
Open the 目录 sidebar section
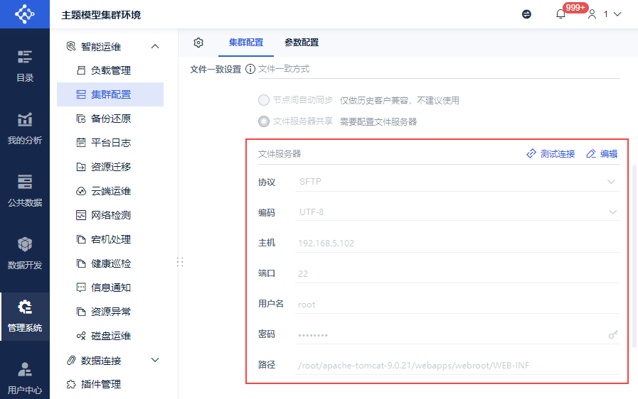(25, 66)
